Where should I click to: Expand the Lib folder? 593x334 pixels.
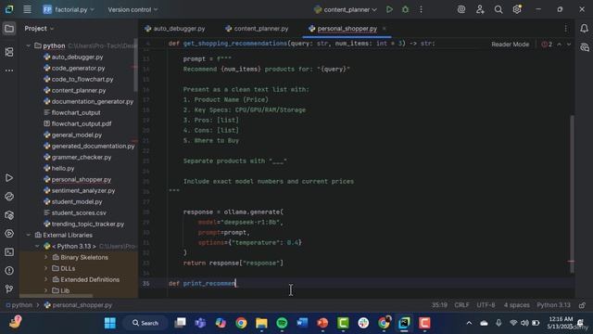click(x=46, y=290)
